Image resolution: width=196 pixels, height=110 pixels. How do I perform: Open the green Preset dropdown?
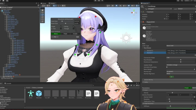tap(188, 88)
